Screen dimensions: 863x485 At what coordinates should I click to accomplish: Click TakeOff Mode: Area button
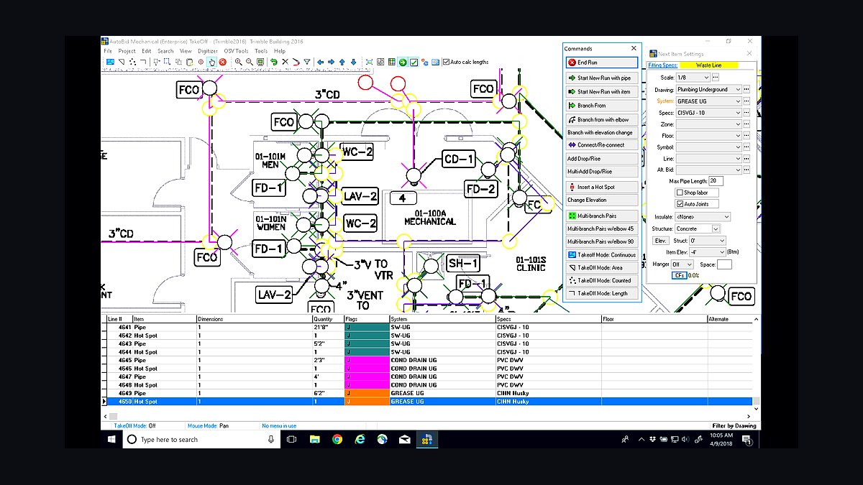601,267
